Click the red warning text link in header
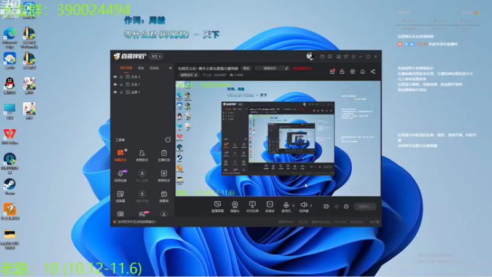This screenshot has width=492, height=277. click(302, 68)
